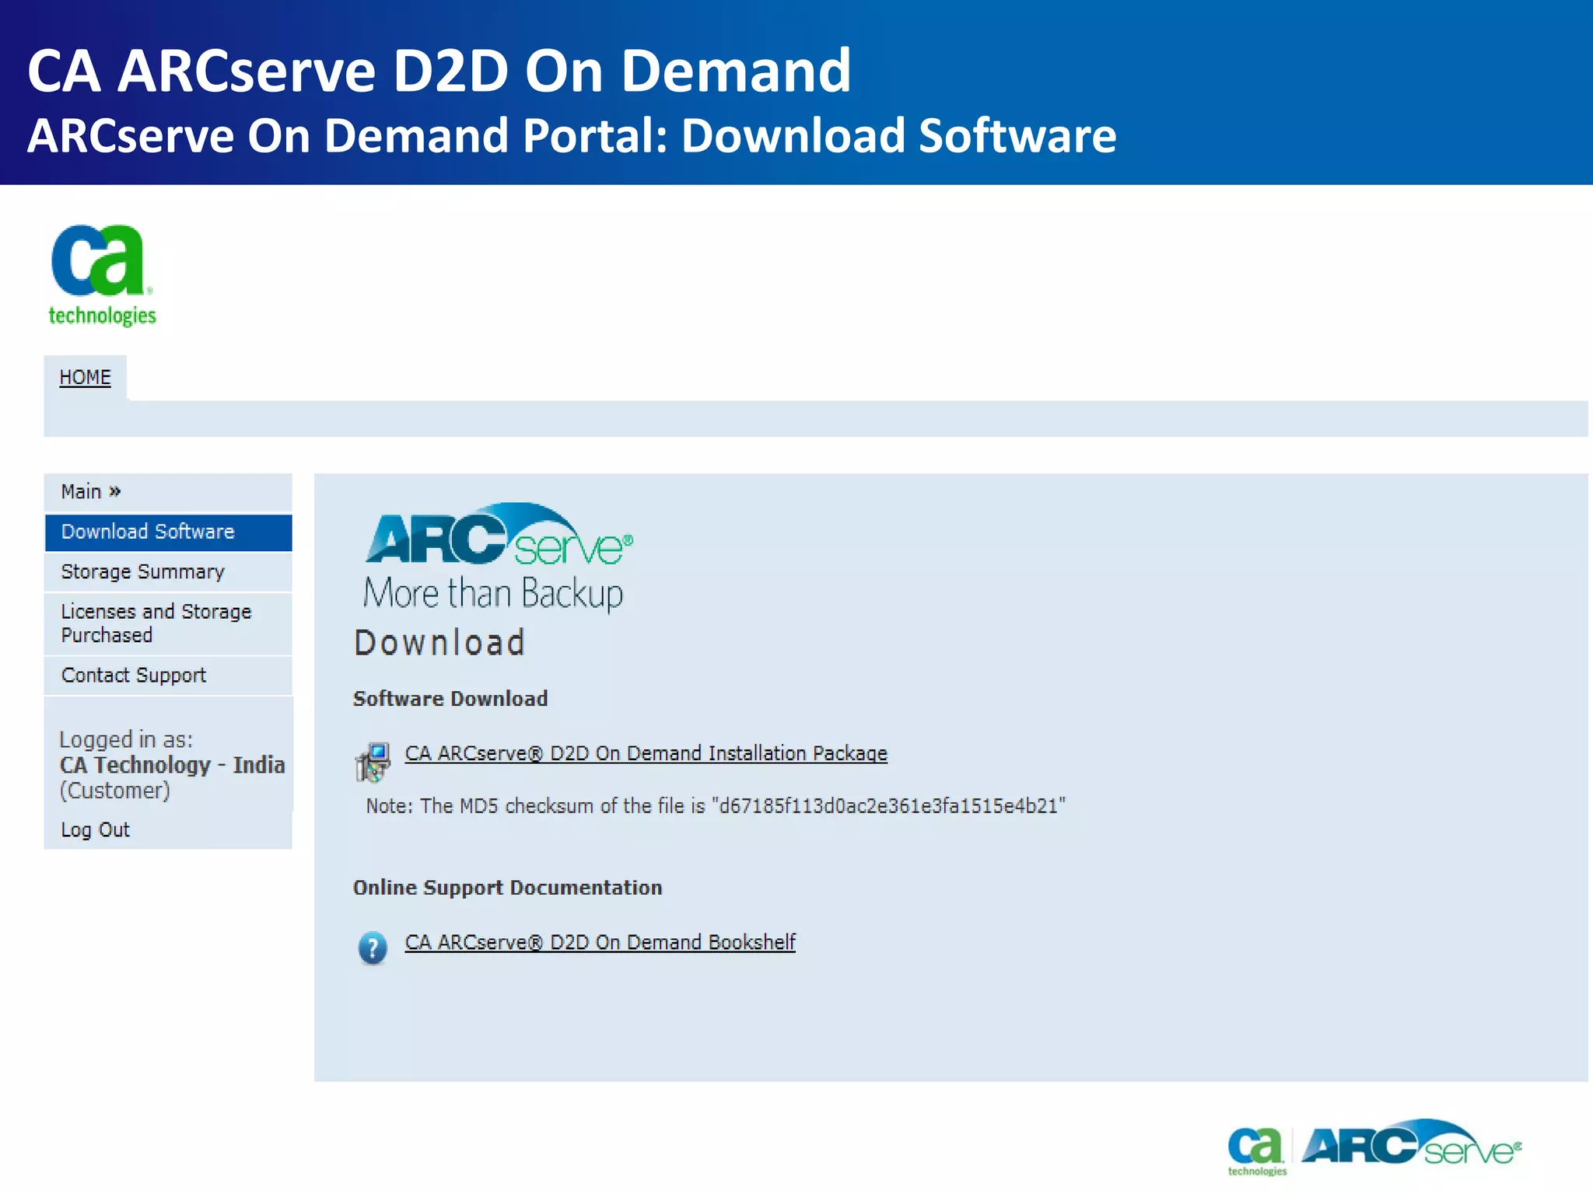Image resolution: width=1593 pixels, height=1194 pixels.
Task: Click the footer ARCserve logo
Action: [x=1411, y=1143]
